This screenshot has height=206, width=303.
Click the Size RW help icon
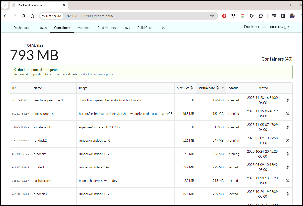coord(191,88)
